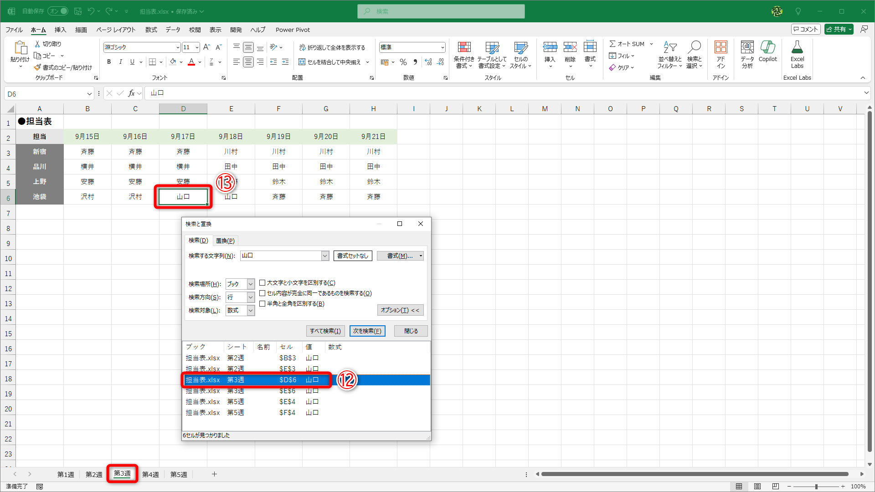Enable match case checkbox
This screenshot has width=875, height=492.
262,283
